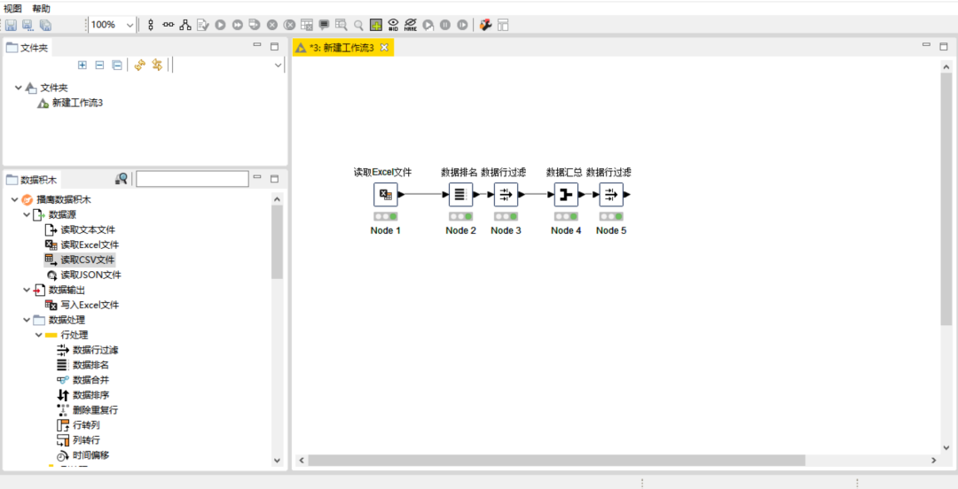Collapse the 播商数据积木 tree root
The image size is (958, 489).
click(x=15, y=199)
